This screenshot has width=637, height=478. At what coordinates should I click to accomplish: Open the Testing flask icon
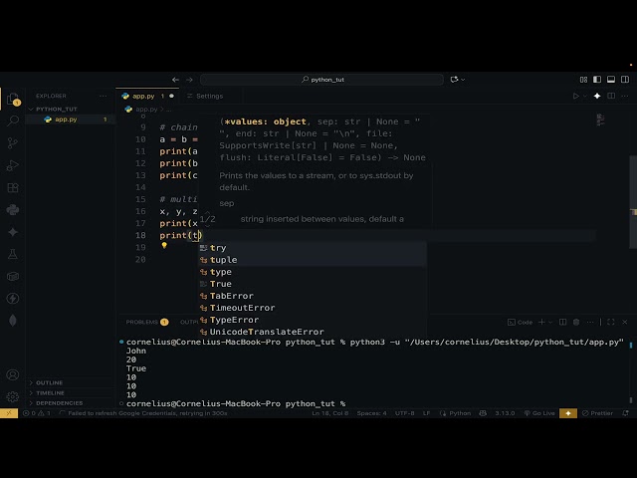click(13, 254)
